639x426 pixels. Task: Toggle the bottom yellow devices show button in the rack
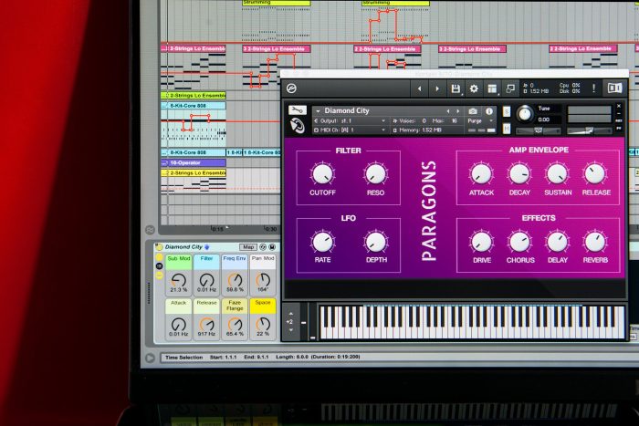(x=160, y=275)
